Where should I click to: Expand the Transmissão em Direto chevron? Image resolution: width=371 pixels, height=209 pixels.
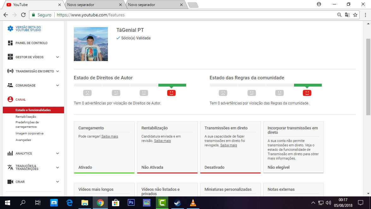click(57, 71)
